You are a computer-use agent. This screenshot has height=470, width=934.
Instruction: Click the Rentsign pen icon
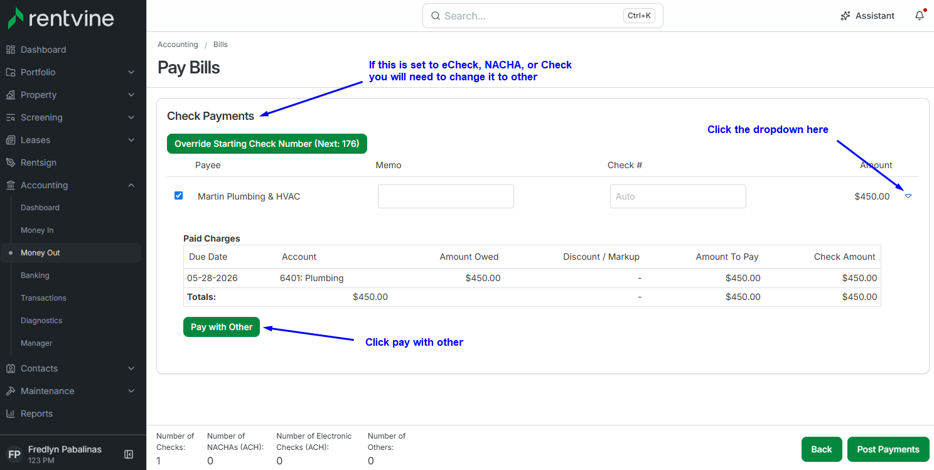11,163
